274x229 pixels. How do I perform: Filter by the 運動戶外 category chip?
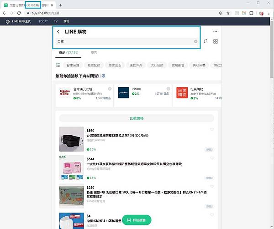[136, 65]
